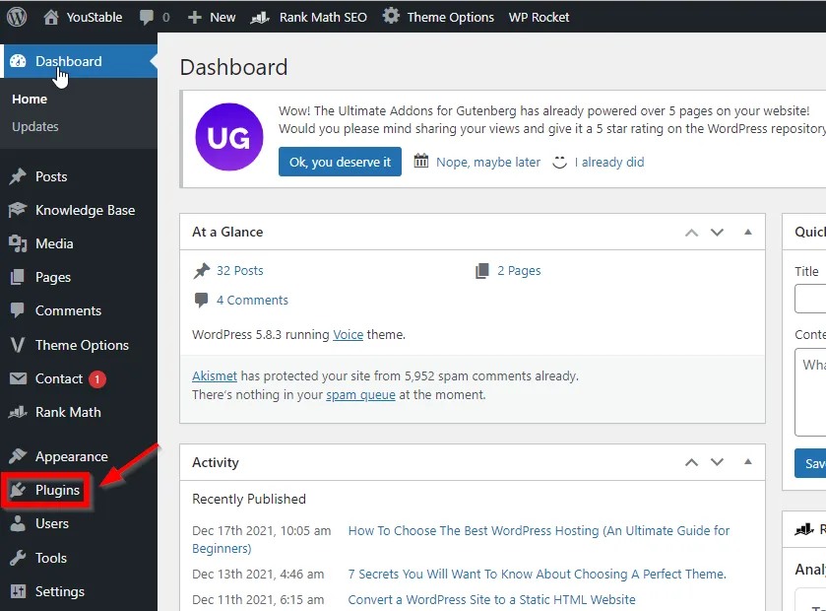Image resolution: width=826 pixels, height=611 pixels.
Task: Click the Pages icon in sidebar
Action: 18,277
